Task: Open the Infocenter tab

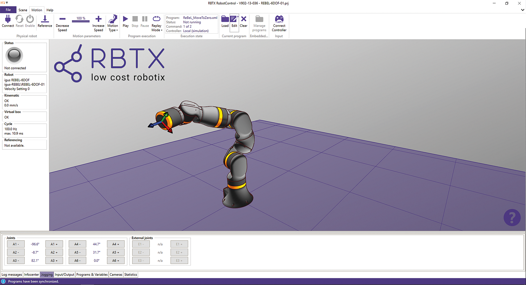Action: (32, 274)
